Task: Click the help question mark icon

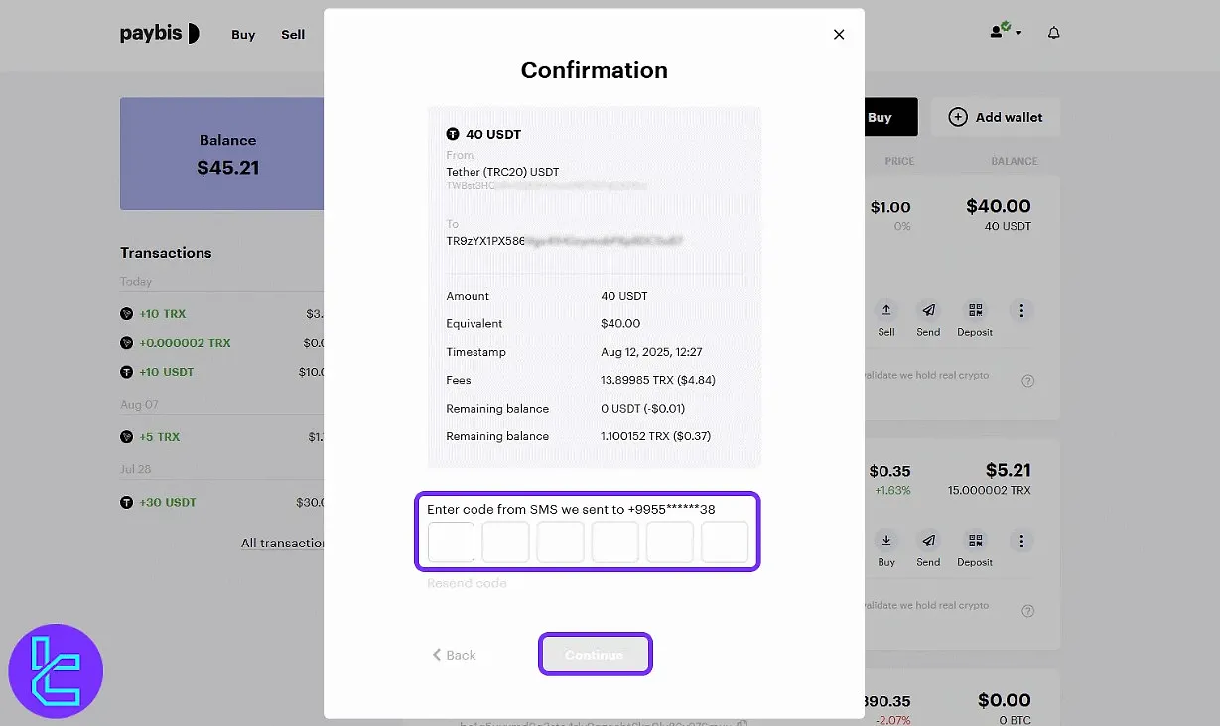Action: tap(1028, 381)
